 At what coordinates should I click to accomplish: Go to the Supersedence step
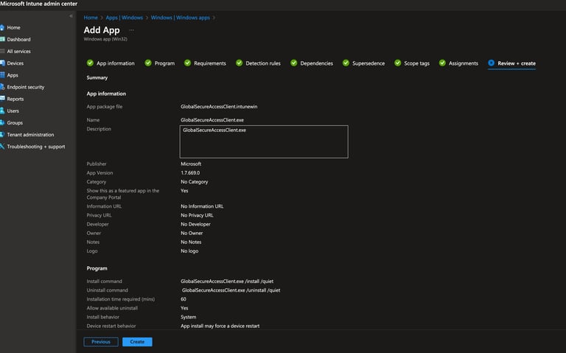(x=368, y=63)
